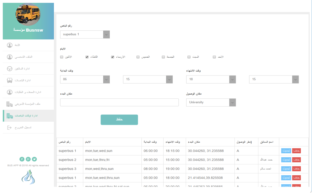Delete the superbus 2 schedule row
This screenshot has height=193, width=312.
click(296, 160)
